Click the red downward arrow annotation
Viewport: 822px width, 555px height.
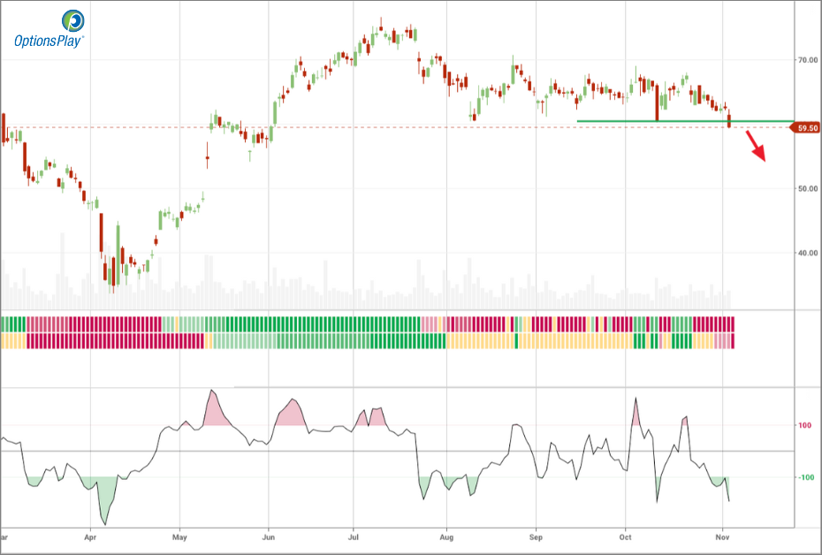754,146
